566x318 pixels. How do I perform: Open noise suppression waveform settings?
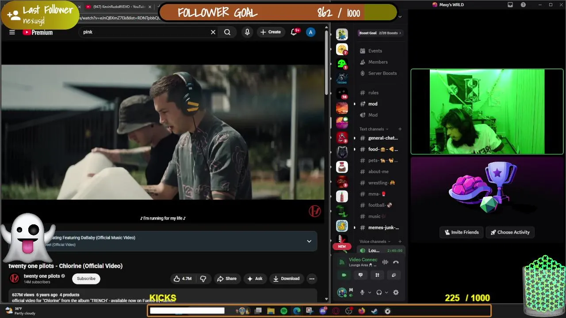tap(385, 262)
